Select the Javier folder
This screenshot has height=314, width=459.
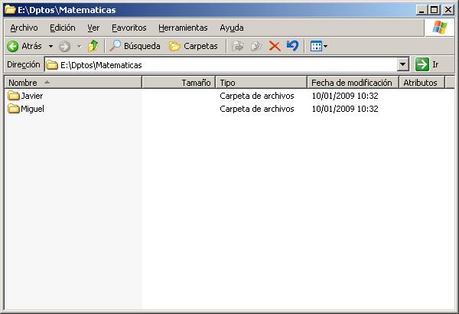click(x=31, y=96)
